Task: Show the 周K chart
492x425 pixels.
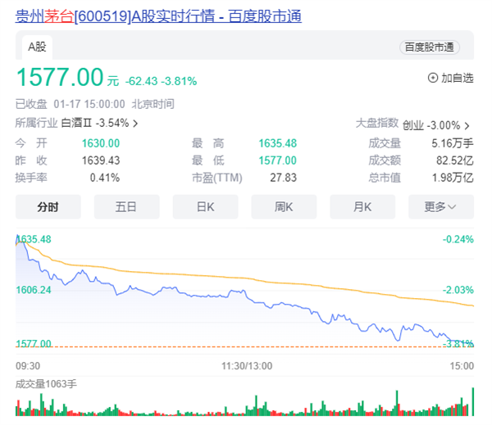Action: [284, 206]
